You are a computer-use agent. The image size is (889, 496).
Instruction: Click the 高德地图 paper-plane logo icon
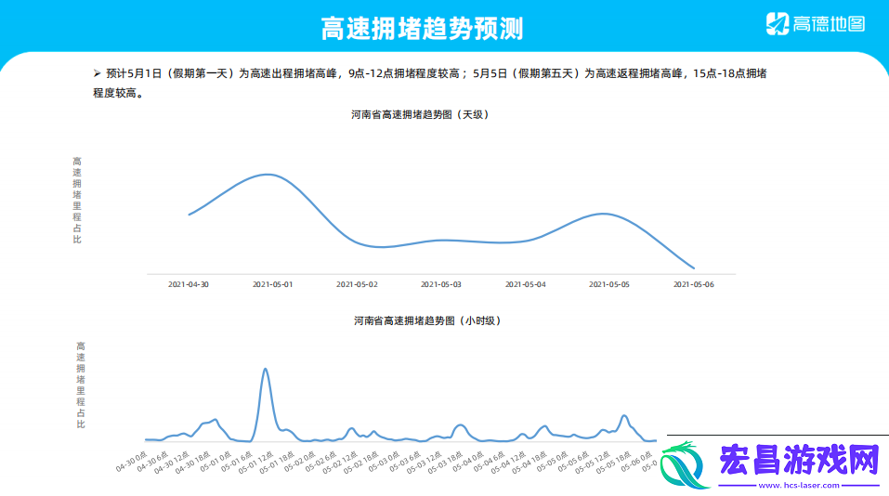778,24
